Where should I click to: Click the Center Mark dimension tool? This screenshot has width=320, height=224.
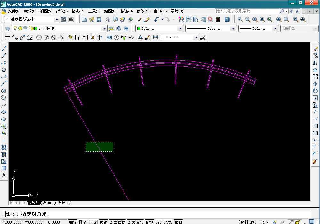pos(116,37)
